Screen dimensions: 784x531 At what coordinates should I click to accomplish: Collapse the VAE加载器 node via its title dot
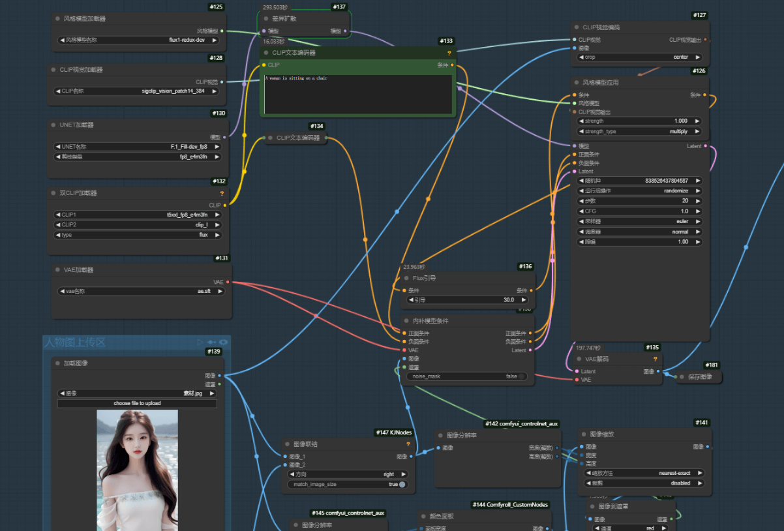[58, 270]
